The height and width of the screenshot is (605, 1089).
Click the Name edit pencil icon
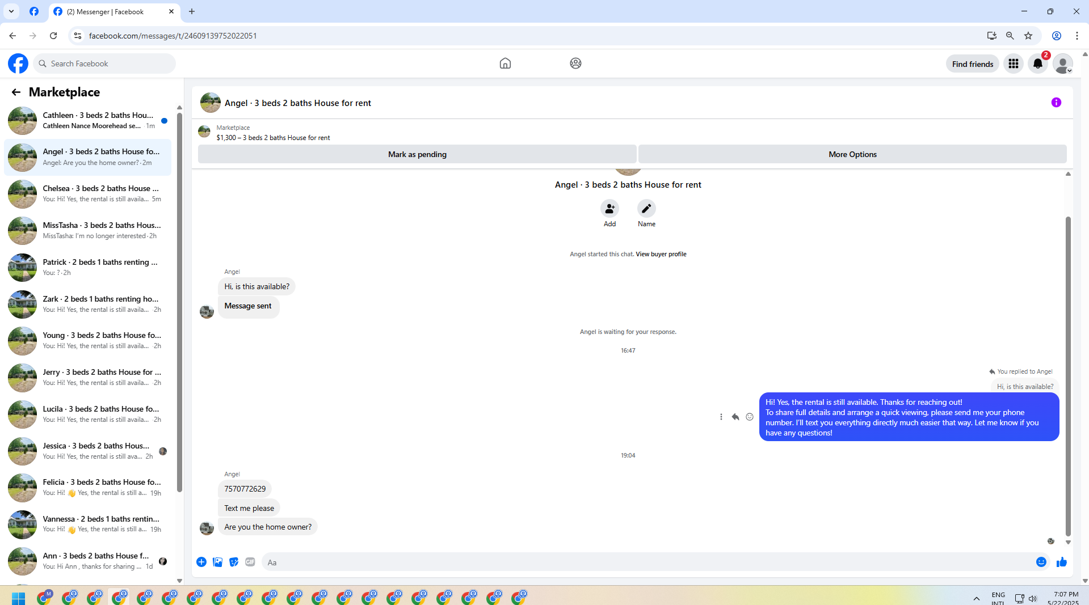[646, 209]
